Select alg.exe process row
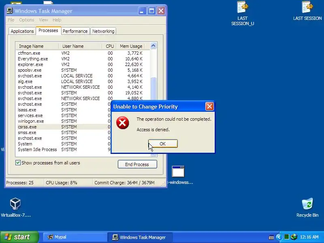324x243 pixels. [83, 81]
